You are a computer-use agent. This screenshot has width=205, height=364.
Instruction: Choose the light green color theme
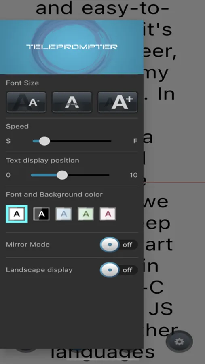click(86, 214)
